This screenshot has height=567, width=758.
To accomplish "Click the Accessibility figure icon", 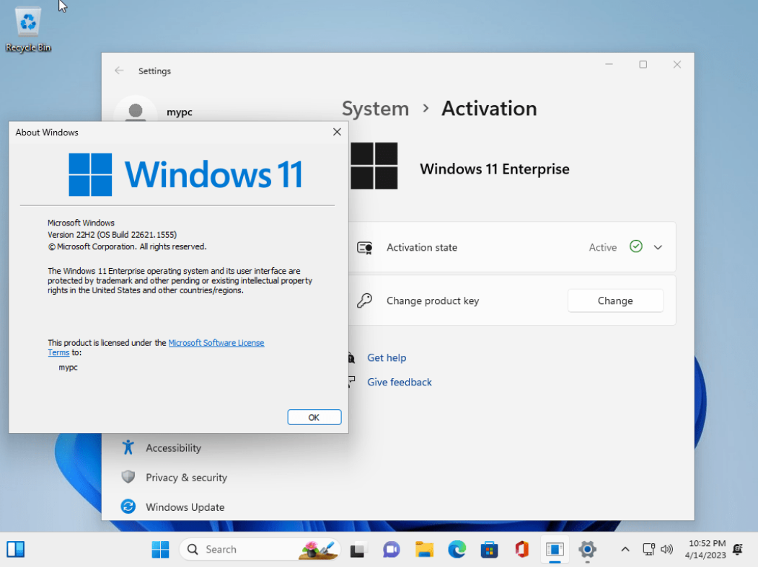I will point(128,447).
